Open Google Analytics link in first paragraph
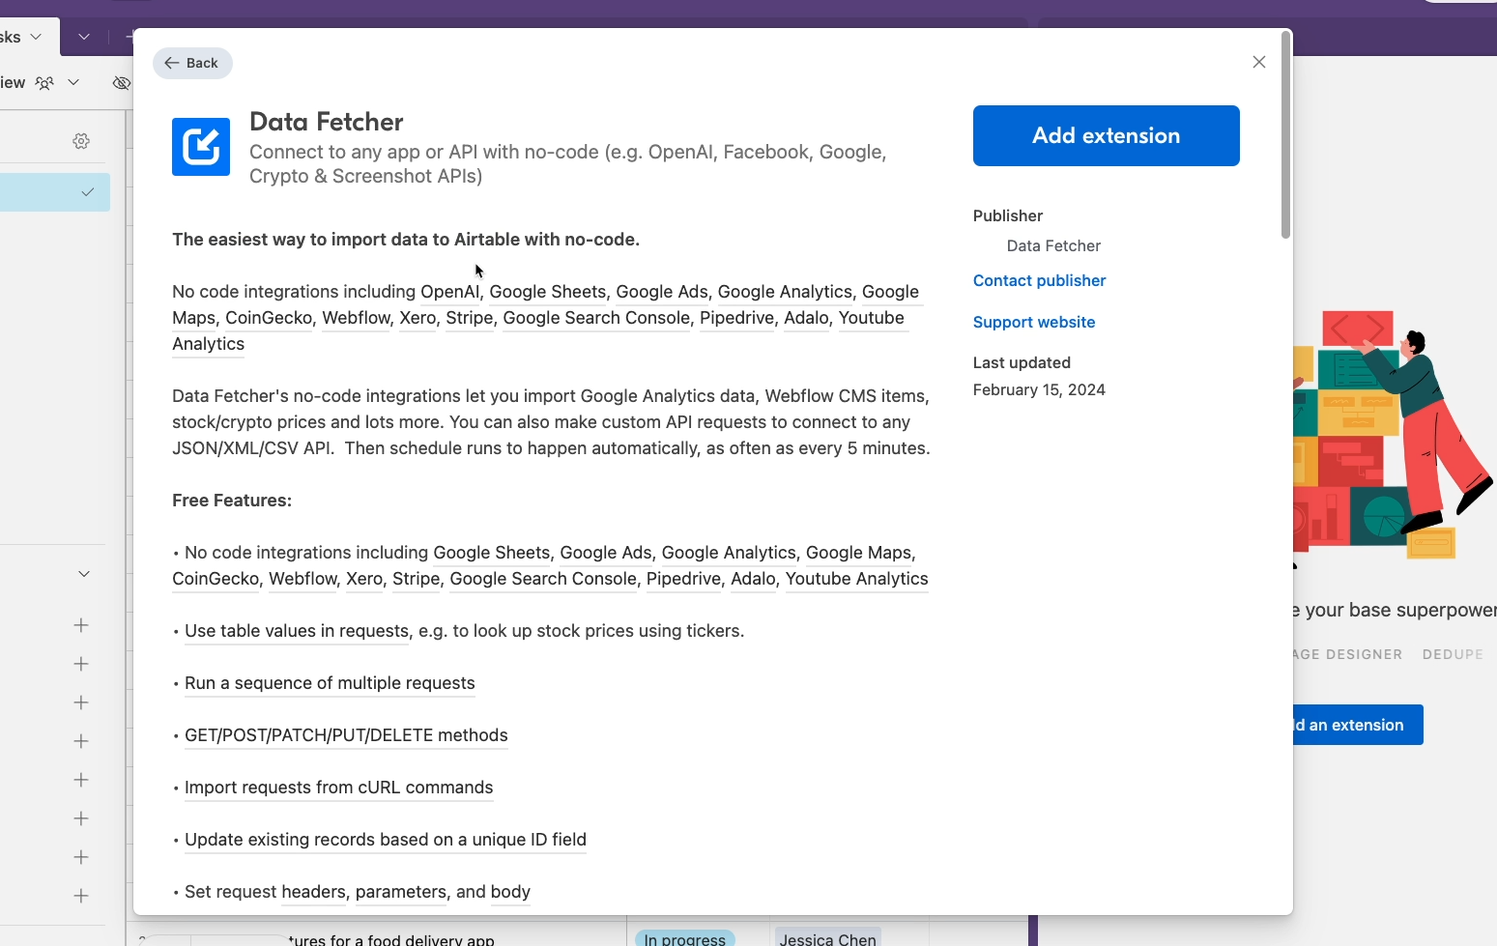 [785, 292]
